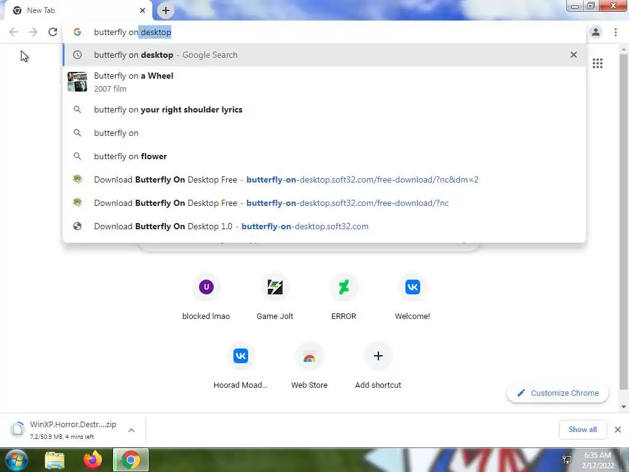The width and height of the screenshot is (629, 472).
Task: Click the Chrome taskbar button
Action: tap(131, 460)
